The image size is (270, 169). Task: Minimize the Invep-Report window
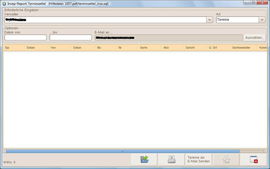tap(247, 3)
